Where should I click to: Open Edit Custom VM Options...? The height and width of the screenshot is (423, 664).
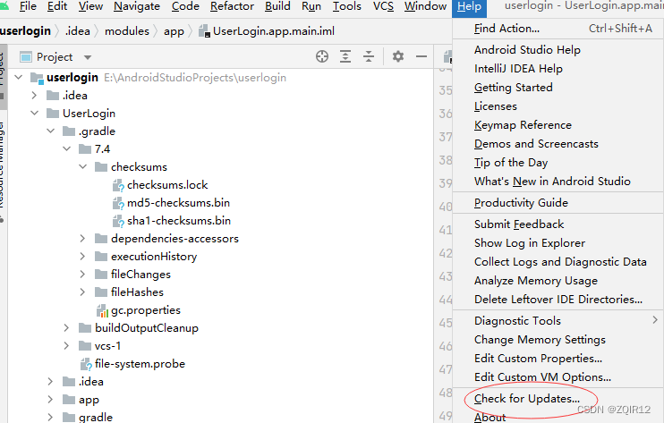[x=558, y=376]
